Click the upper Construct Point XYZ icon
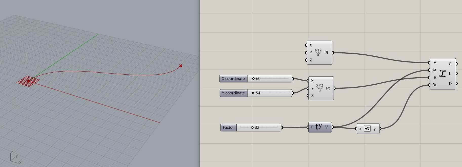Image resolution: width=462 pixels, height=167 pixels. click(x=318, y=52)
